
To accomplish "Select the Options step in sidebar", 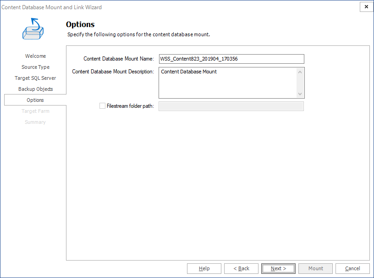I will pyautogui.click(x=35, y=100).
